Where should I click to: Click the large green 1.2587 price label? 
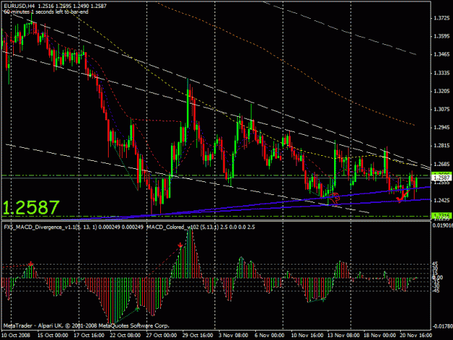pyautogui.click(x=31, y=208)
